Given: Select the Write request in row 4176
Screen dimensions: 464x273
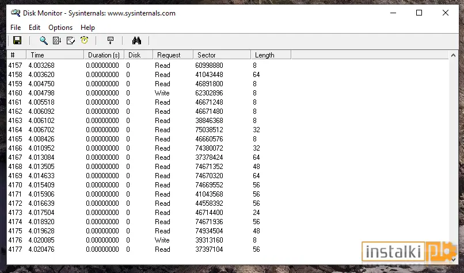Looking at the screenshot, I should point(162,240).
